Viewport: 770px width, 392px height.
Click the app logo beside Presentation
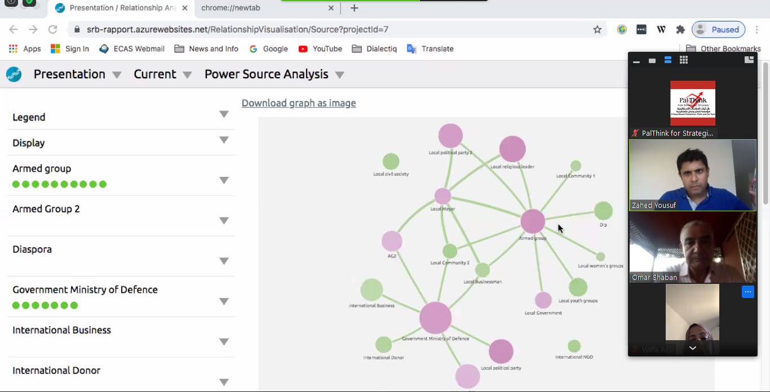pyautogui.click(x=14, y=74)
